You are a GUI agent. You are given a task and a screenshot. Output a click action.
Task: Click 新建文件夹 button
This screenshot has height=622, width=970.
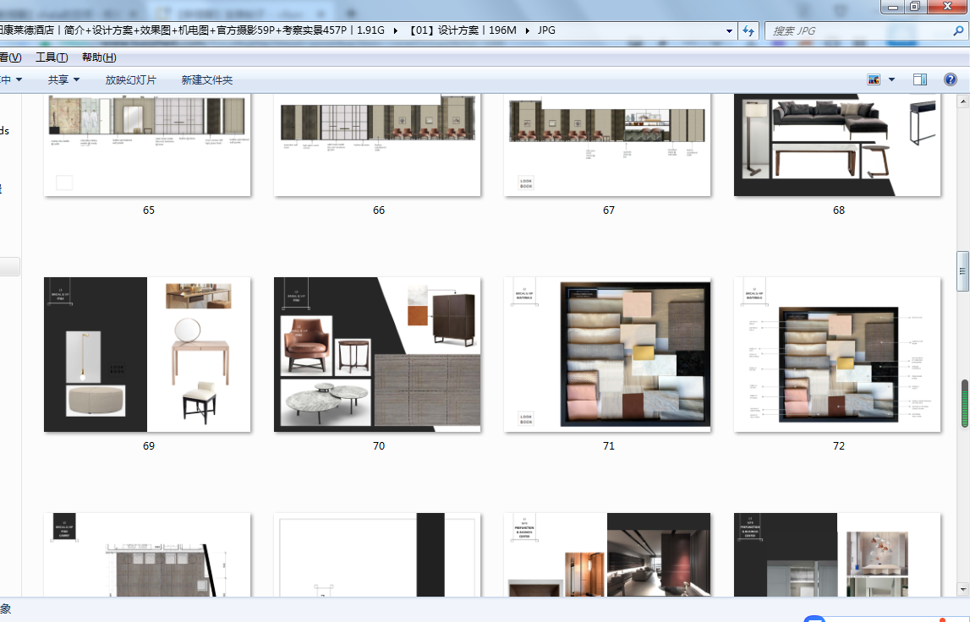[206, 79]
